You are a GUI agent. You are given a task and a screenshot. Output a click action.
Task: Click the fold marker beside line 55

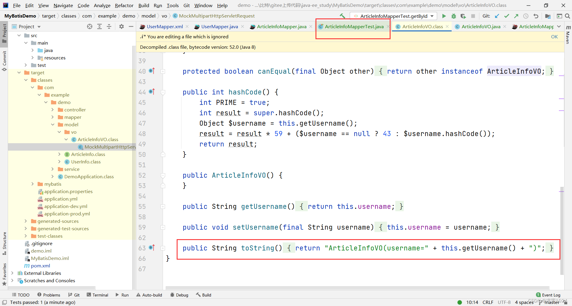pyautogui.click(x=163, y=206)
